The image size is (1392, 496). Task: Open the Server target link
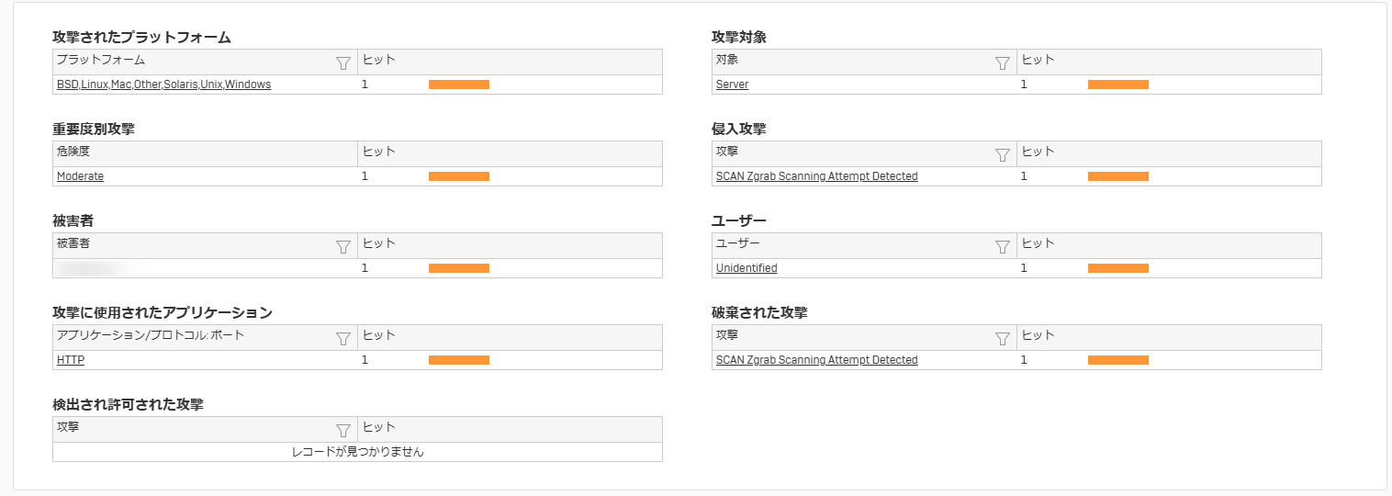coord(732,85)
